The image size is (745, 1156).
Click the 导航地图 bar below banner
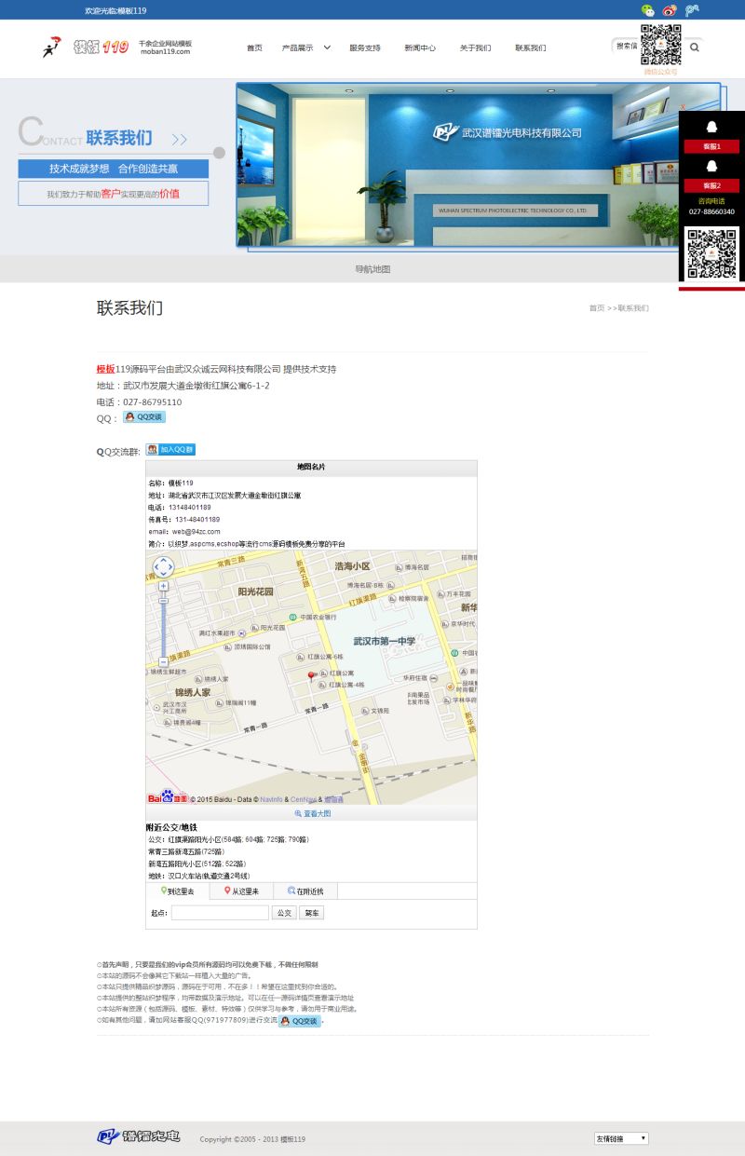372,268
